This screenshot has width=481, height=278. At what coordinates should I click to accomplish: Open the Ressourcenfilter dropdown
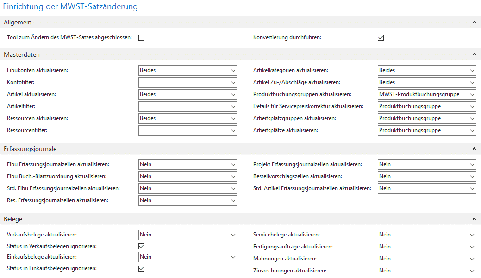(x=188, y=130)
